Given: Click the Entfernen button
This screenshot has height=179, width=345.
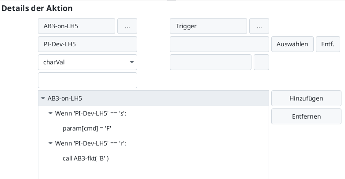Looking at the screenshot, I should coord(306,116).
